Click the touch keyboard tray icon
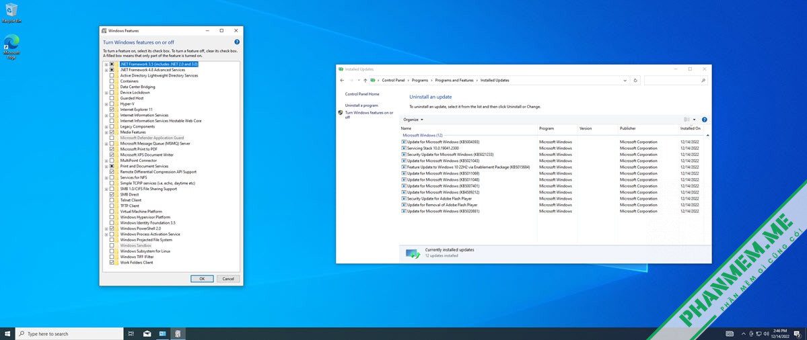 click(730, 334)
